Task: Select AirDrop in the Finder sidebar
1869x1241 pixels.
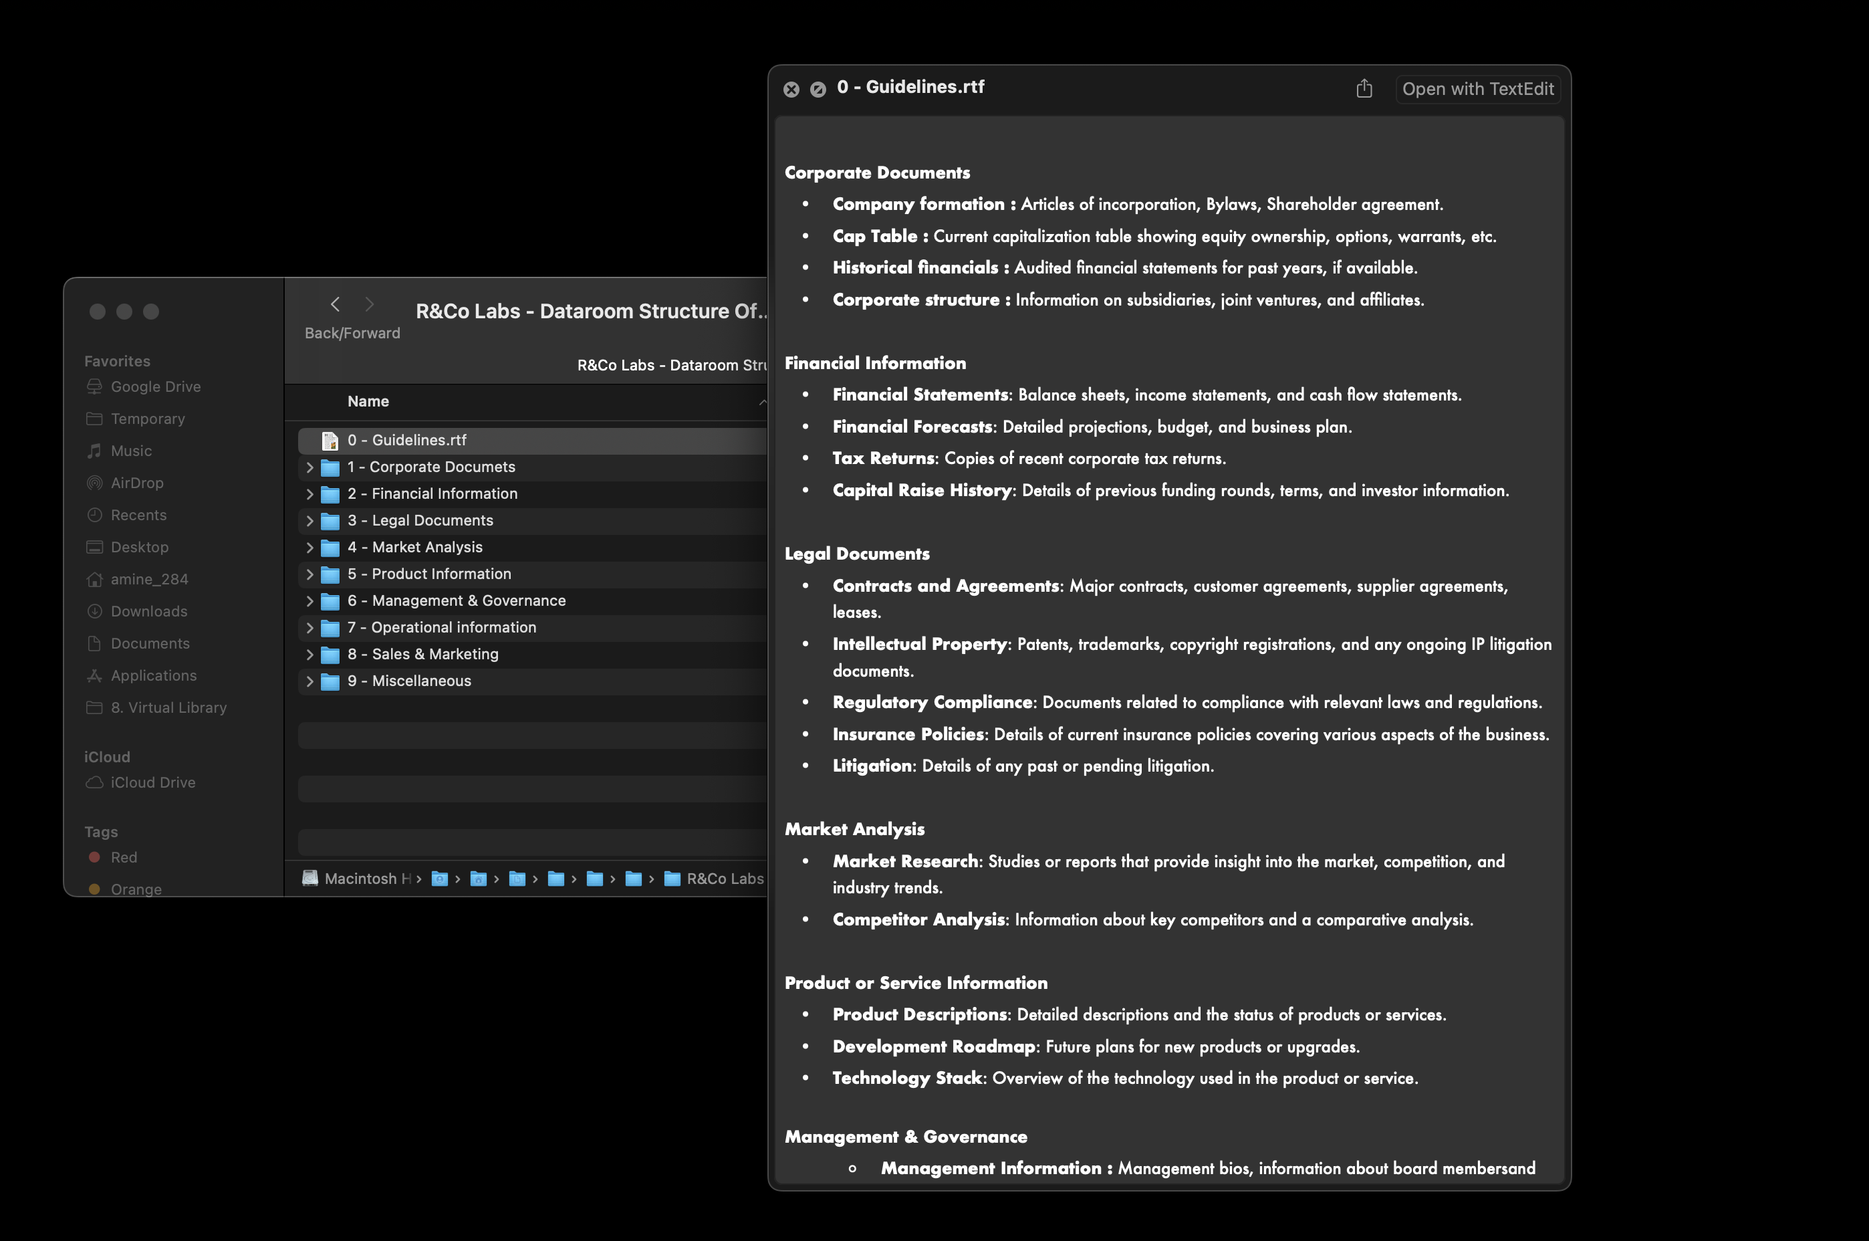Action: click(x=136, y=483)
